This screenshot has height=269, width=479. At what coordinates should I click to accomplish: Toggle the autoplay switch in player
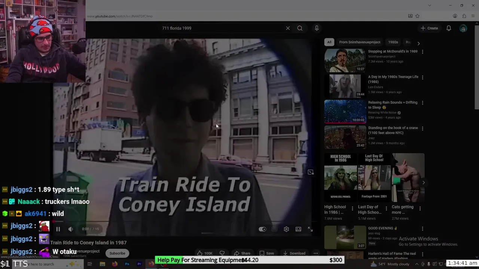[262, 229]
